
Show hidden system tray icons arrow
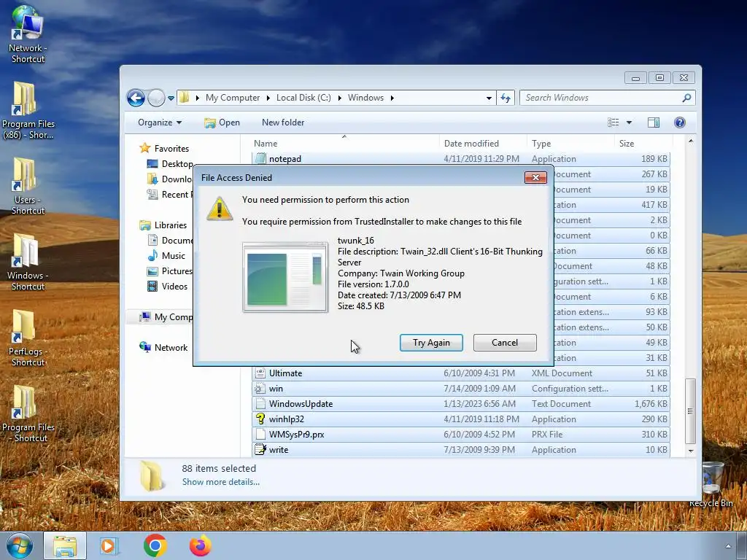click(x=728, y=546)
